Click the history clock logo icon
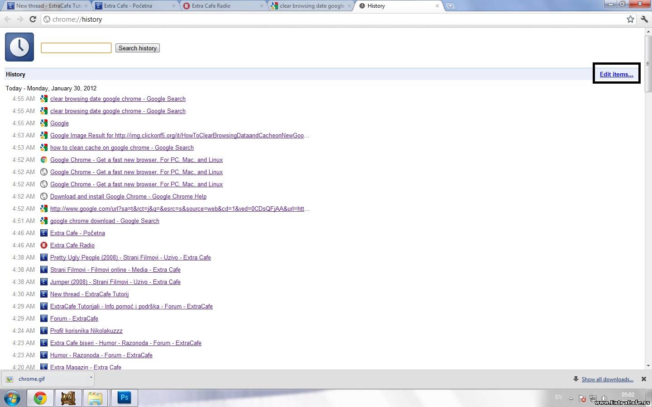Screen dimensions: 652x407 [x=19, y=47]
